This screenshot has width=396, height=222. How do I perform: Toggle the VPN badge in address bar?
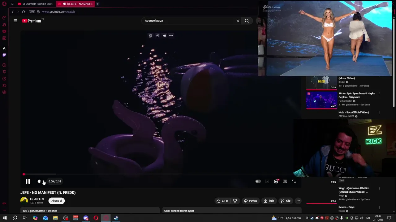(x=32, y=12)
